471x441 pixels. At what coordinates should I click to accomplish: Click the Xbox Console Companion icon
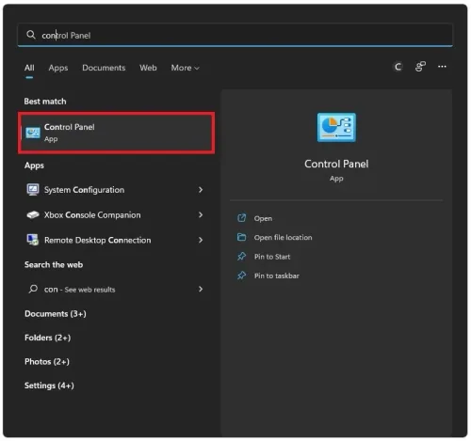click(x=33, y=215)
